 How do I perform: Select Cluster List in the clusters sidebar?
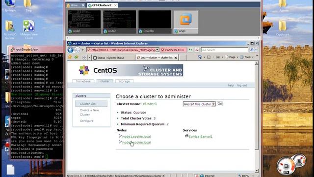click(91, 104)
